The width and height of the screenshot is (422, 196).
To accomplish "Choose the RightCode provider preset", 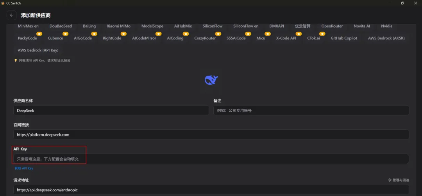I will 112,38.
